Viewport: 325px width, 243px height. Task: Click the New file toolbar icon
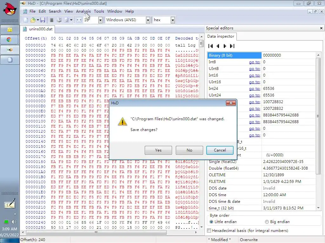(x=26, y=20)
